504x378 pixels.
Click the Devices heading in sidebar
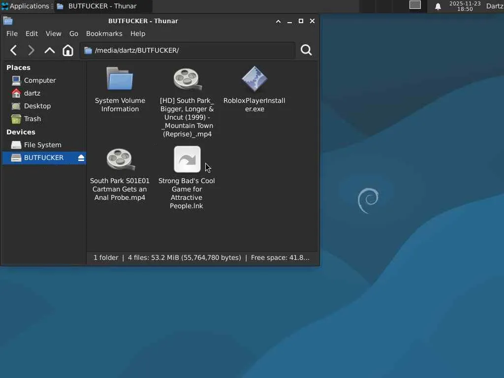point(21,132)
